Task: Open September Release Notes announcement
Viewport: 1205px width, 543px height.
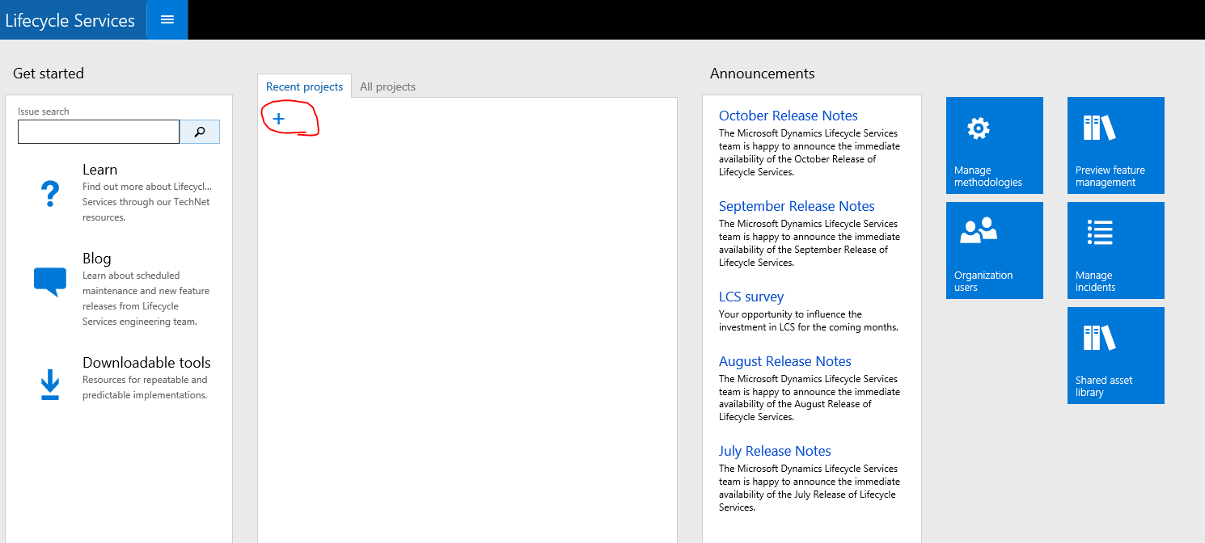Action: tap(797, 206)
